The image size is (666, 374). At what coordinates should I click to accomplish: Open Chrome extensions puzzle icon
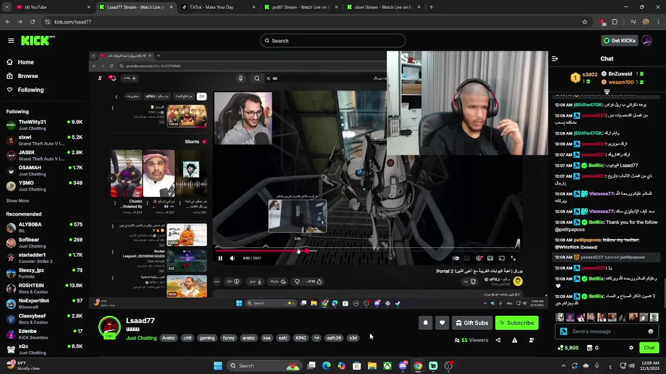(x=615, y=22)
